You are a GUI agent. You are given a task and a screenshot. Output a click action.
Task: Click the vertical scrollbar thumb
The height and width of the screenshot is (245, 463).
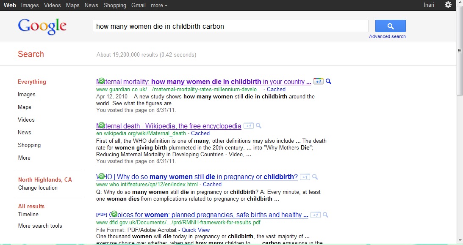click(460, 51)
